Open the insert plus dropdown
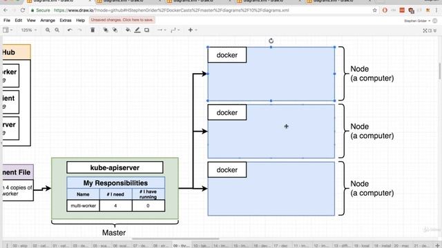The image size is (442, 248). pyautogui.click(x=192, y=30)
